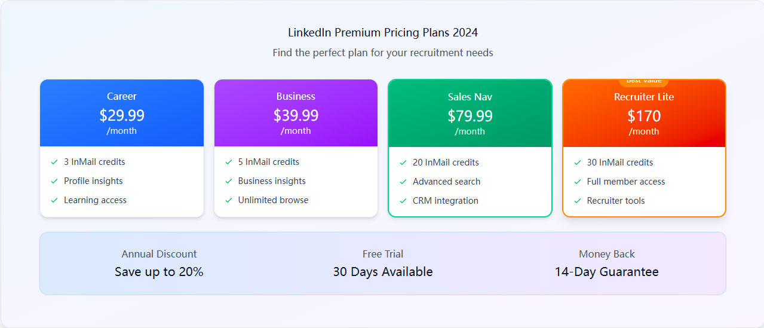Click checkmark icon beside Full member access
Viewport: 764px width, 328px height.
pos(578,182)
